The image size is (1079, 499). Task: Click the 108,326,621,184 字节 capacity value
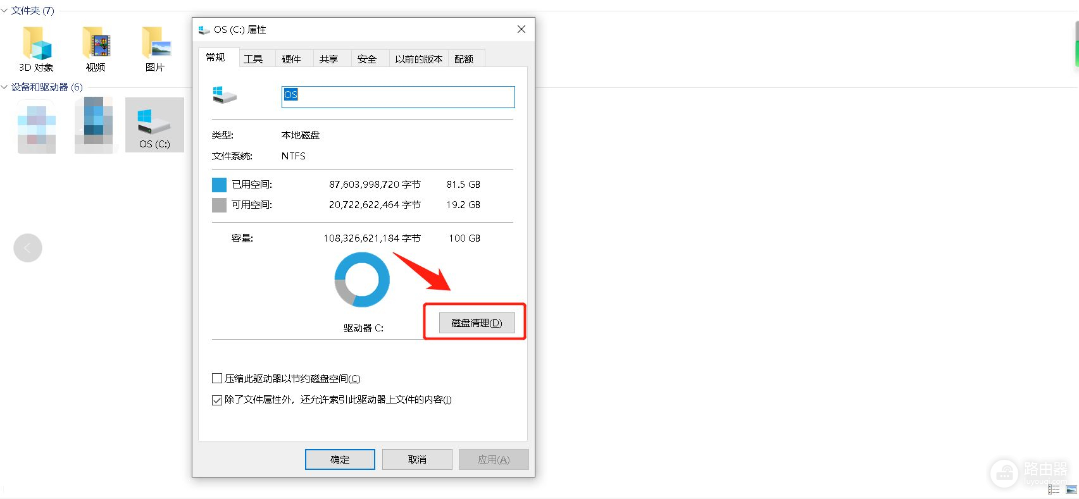(372, 238)
